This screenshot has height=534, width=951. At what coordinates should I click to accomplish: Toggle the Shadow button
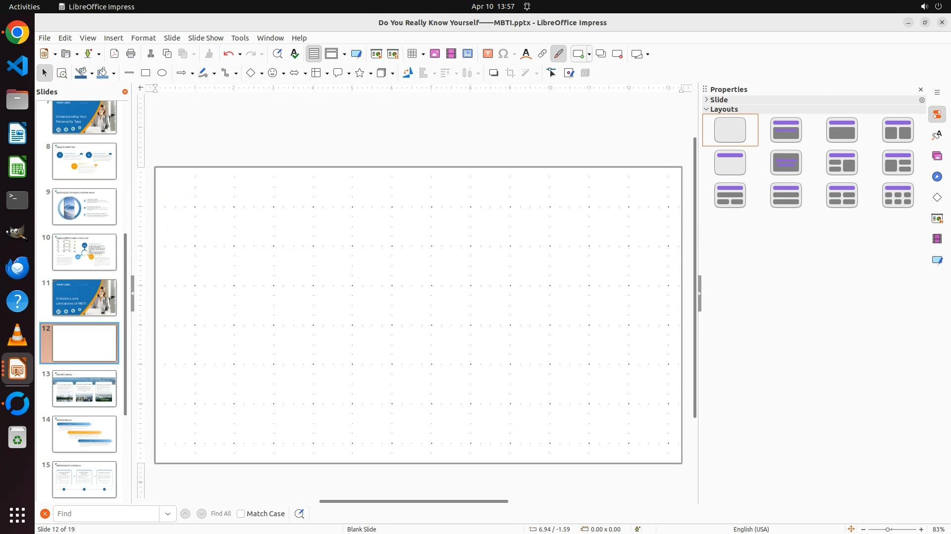click(x=493, y=73)
